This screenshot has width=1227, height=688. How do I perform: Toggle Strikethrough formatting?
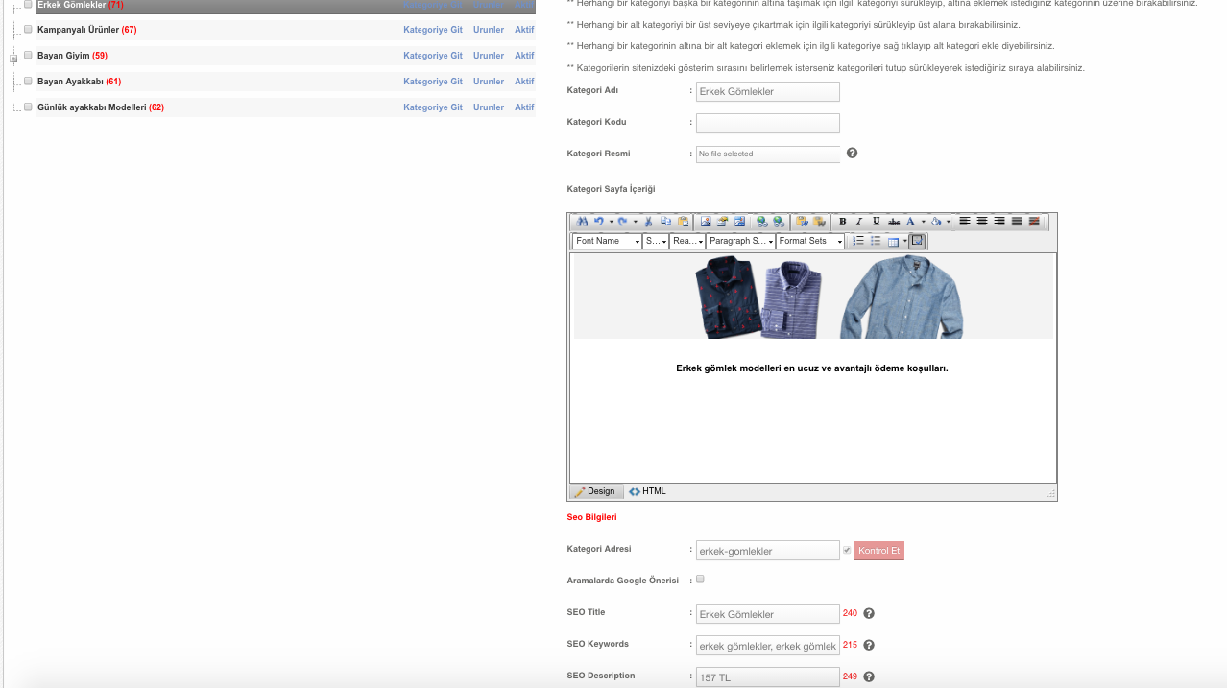click(894, 222)
